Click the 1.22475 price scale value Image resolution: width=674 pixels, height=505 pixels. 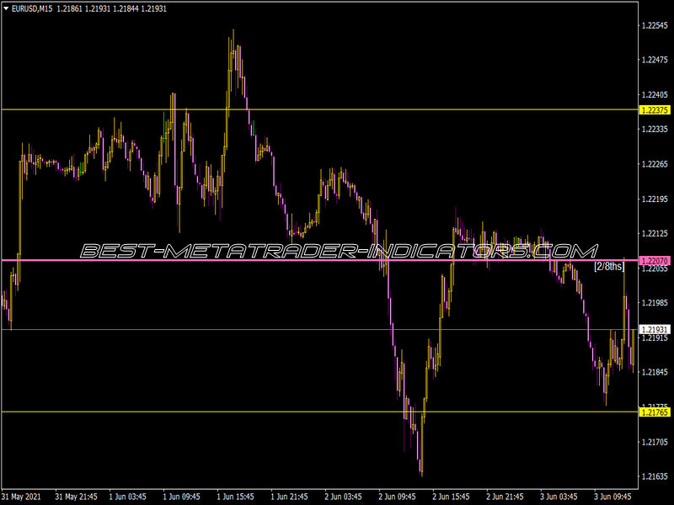655,60
